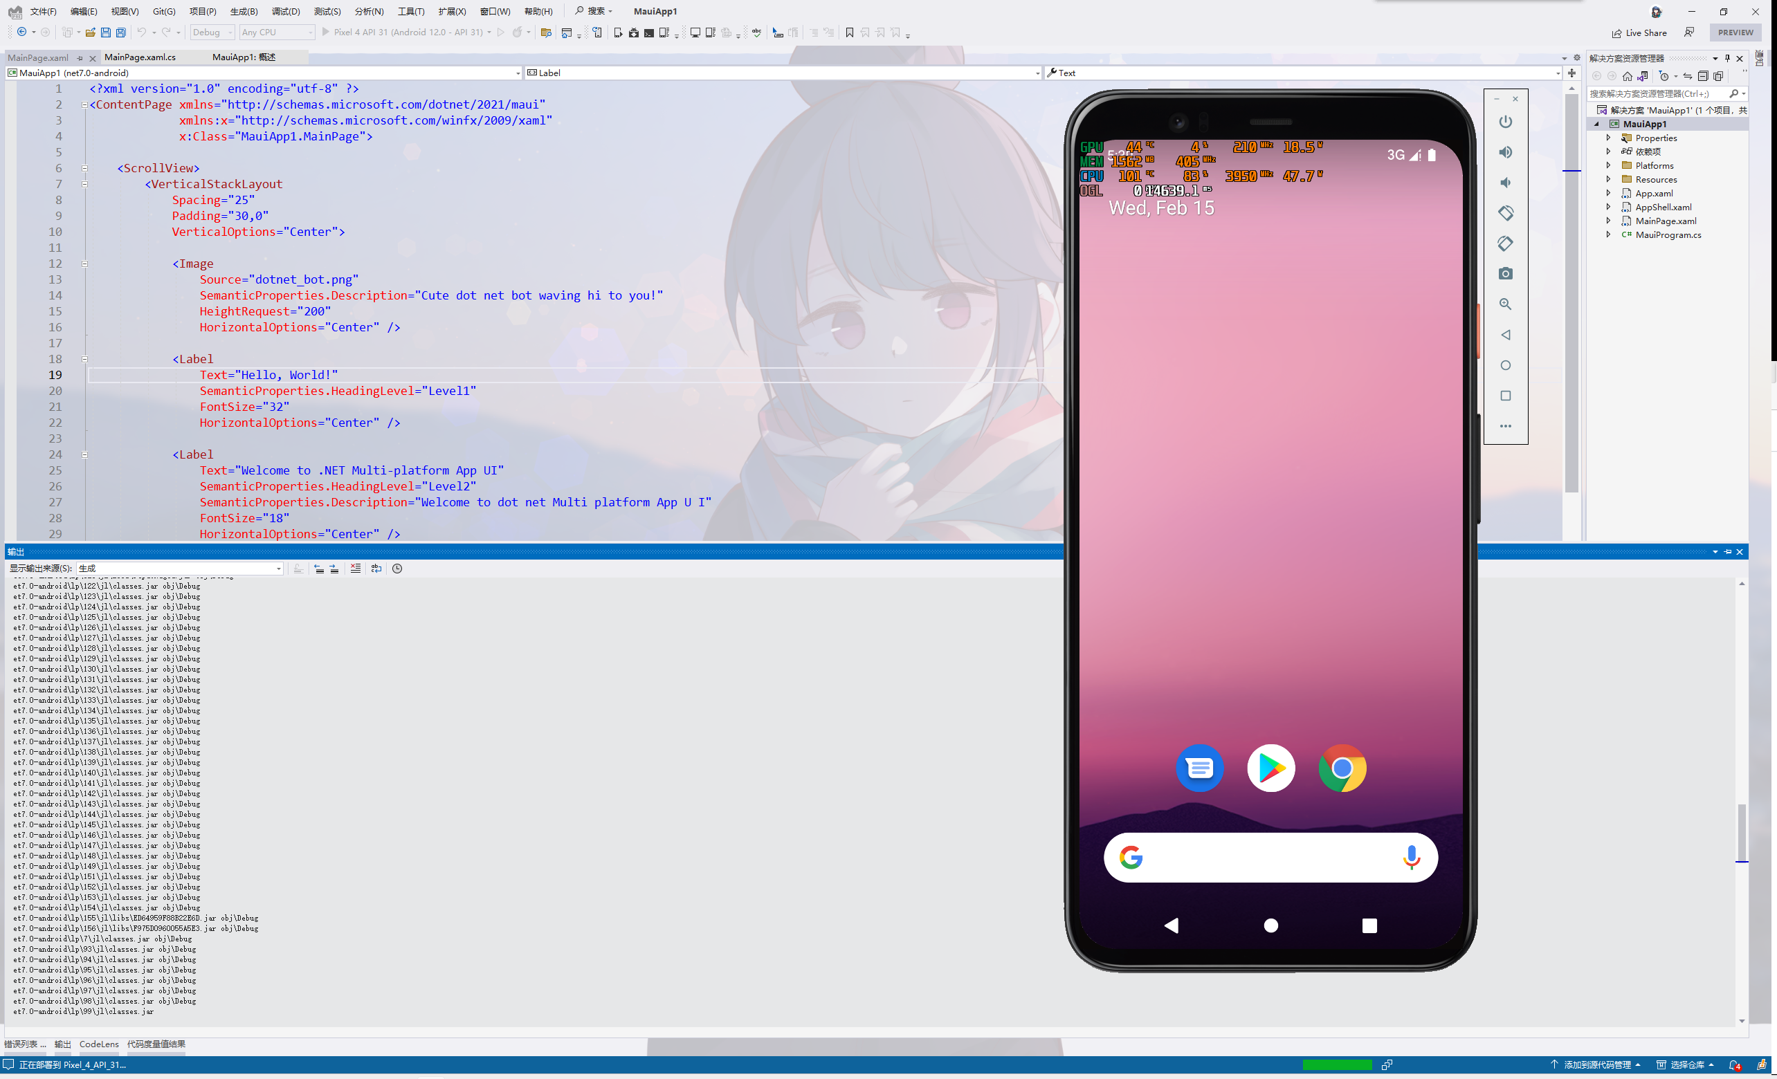
Task: Launch Chrome on the Android emulator
Action: (x=1342, y=768)
